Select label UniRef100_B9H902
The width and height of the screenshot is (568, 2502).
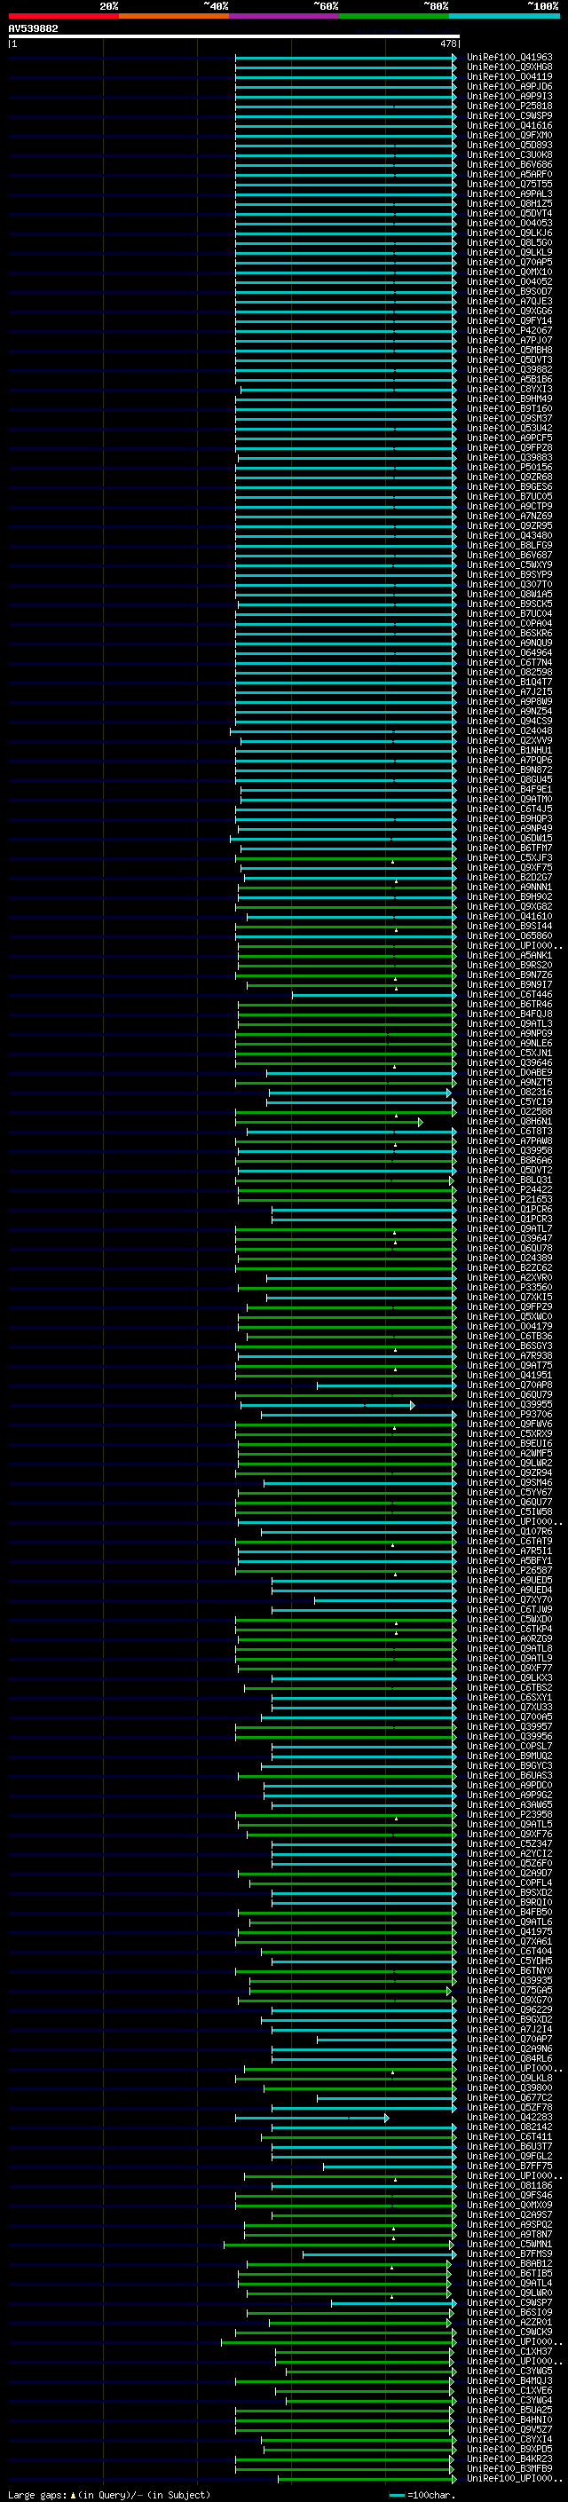click(509, 896)
